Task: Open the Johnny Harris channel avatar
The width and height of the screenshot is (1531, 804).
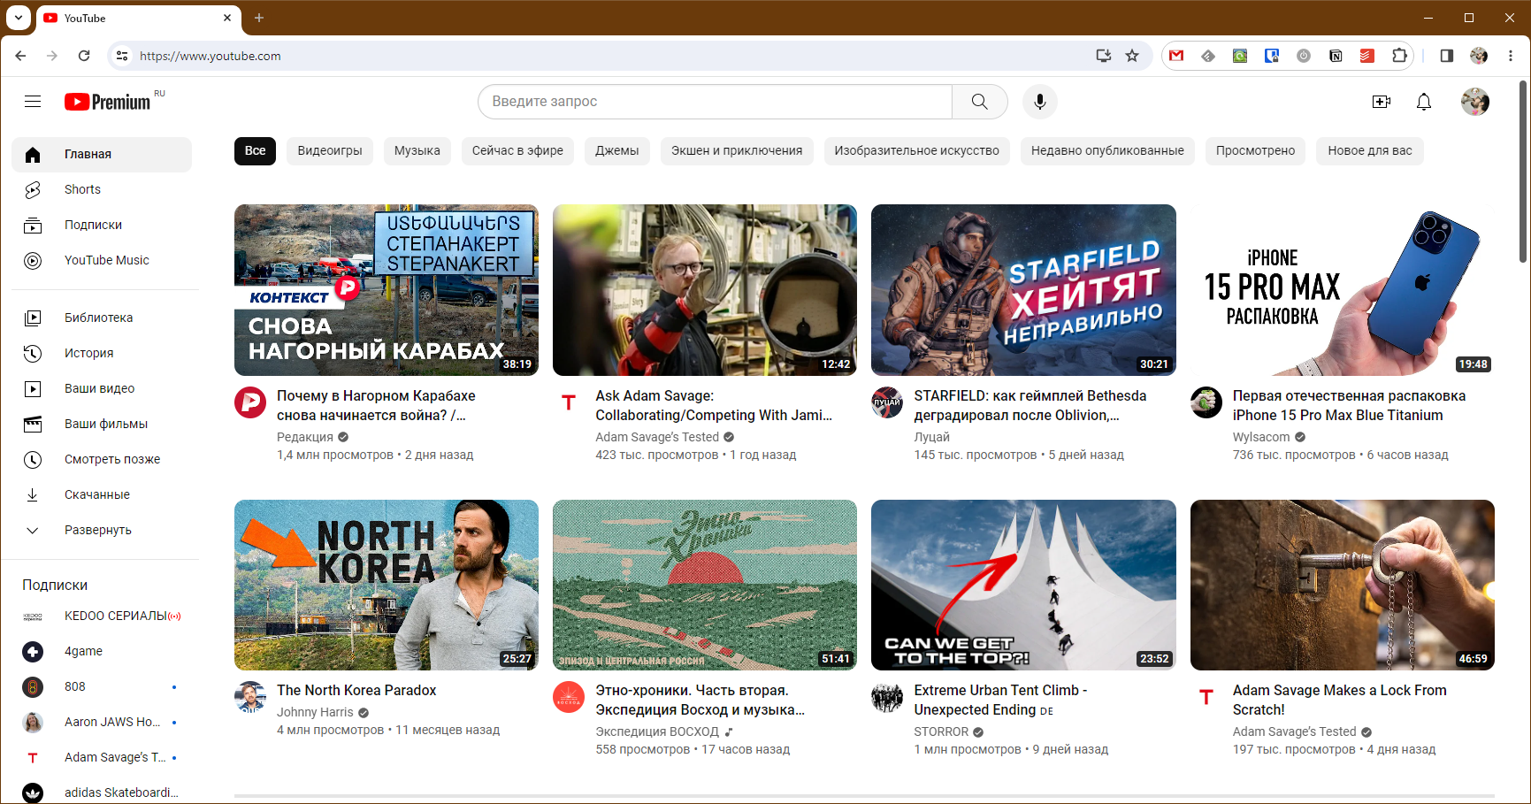Action: coord(250,697)
